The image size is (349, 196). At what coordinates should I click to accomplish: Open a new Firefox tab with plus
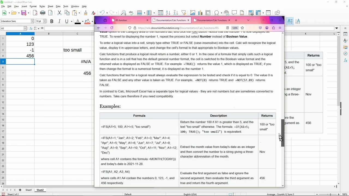coord(236,20)
